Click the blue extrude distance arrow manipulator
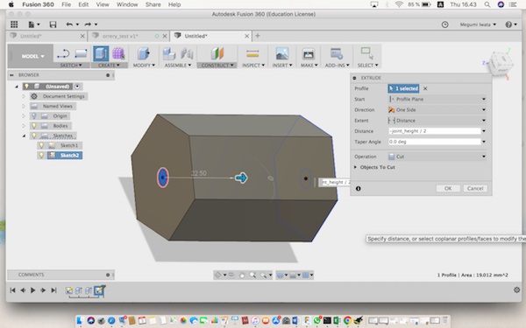This screenshot has width=526, height=328. click(x=241, y=178)
